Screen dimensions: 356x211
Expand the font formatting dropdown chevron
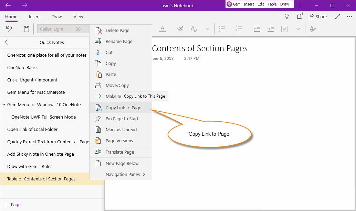pos(207,29)
